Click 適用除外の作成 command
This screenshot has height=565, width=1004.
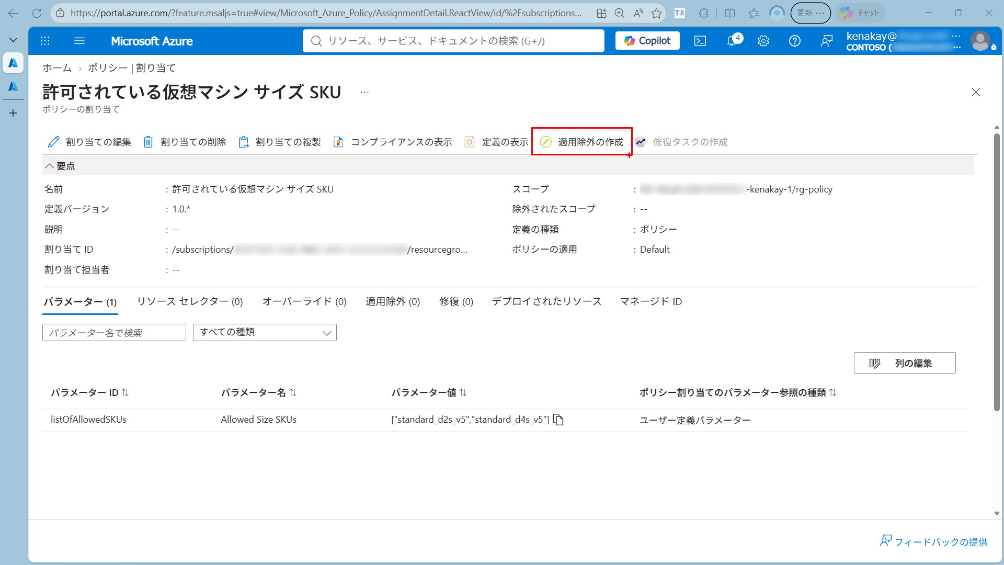pyautogui.click(x=582, y=142)
